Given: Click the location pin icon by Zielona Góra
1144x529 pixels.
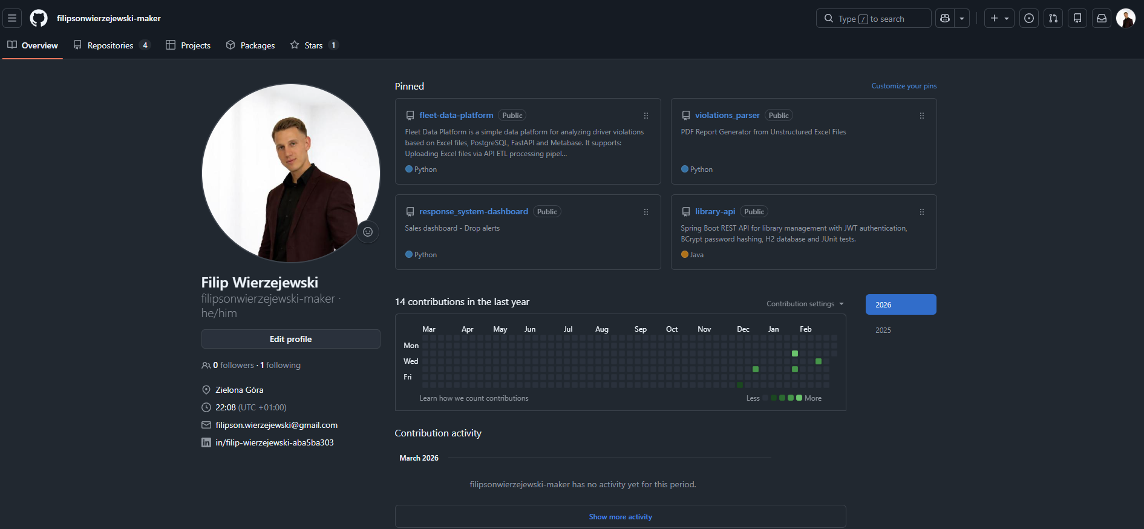Looking at the screenshot, I should [206, 390].
